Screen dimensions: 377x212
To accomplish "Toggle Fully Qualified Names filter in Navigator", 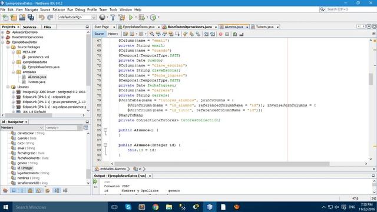I will 47,190.
